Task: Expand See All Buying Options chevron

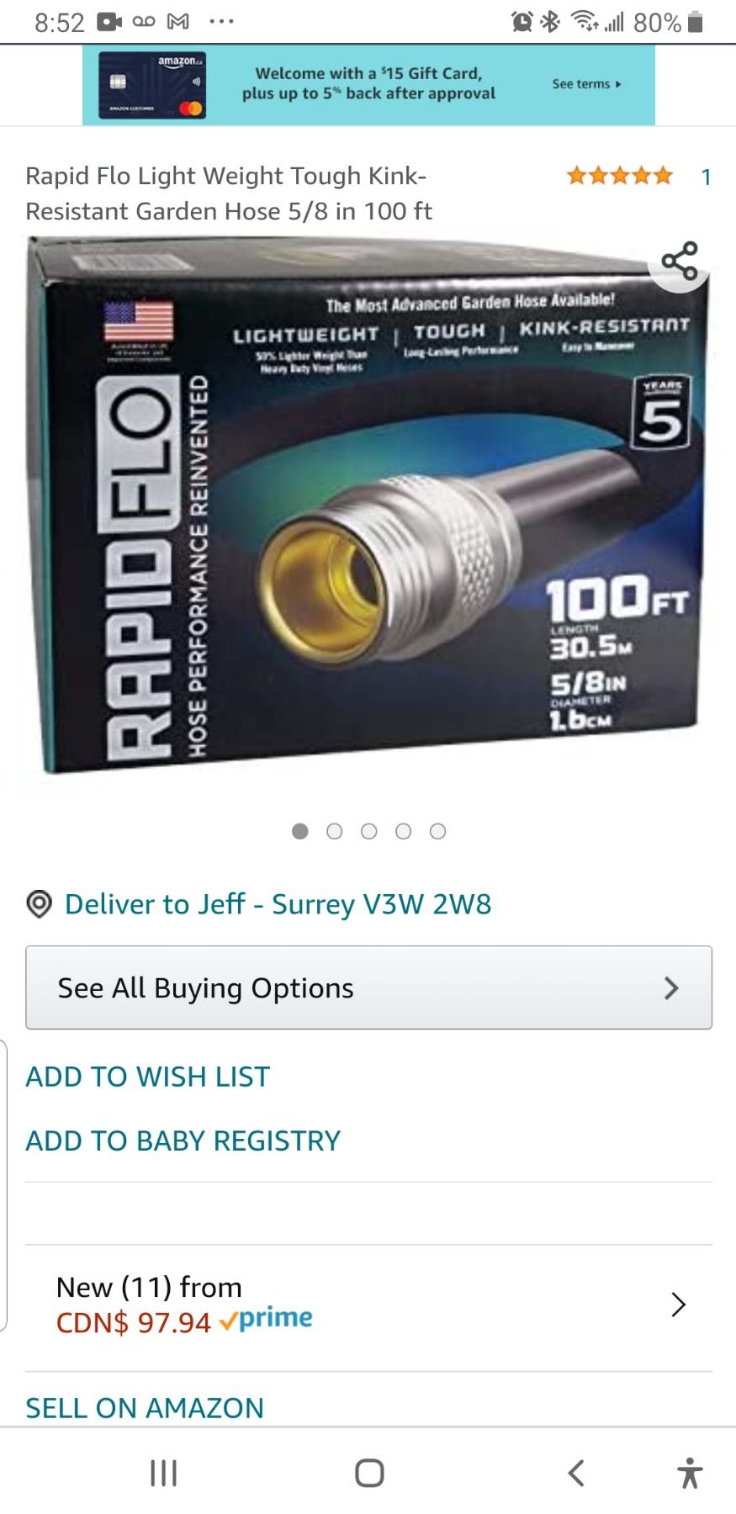Action: pyautogui.click(x=670, y=987)
